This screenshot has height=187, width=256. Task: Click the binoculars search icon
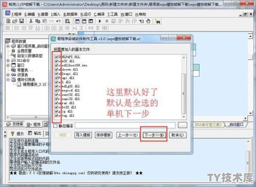click(158, 21)
